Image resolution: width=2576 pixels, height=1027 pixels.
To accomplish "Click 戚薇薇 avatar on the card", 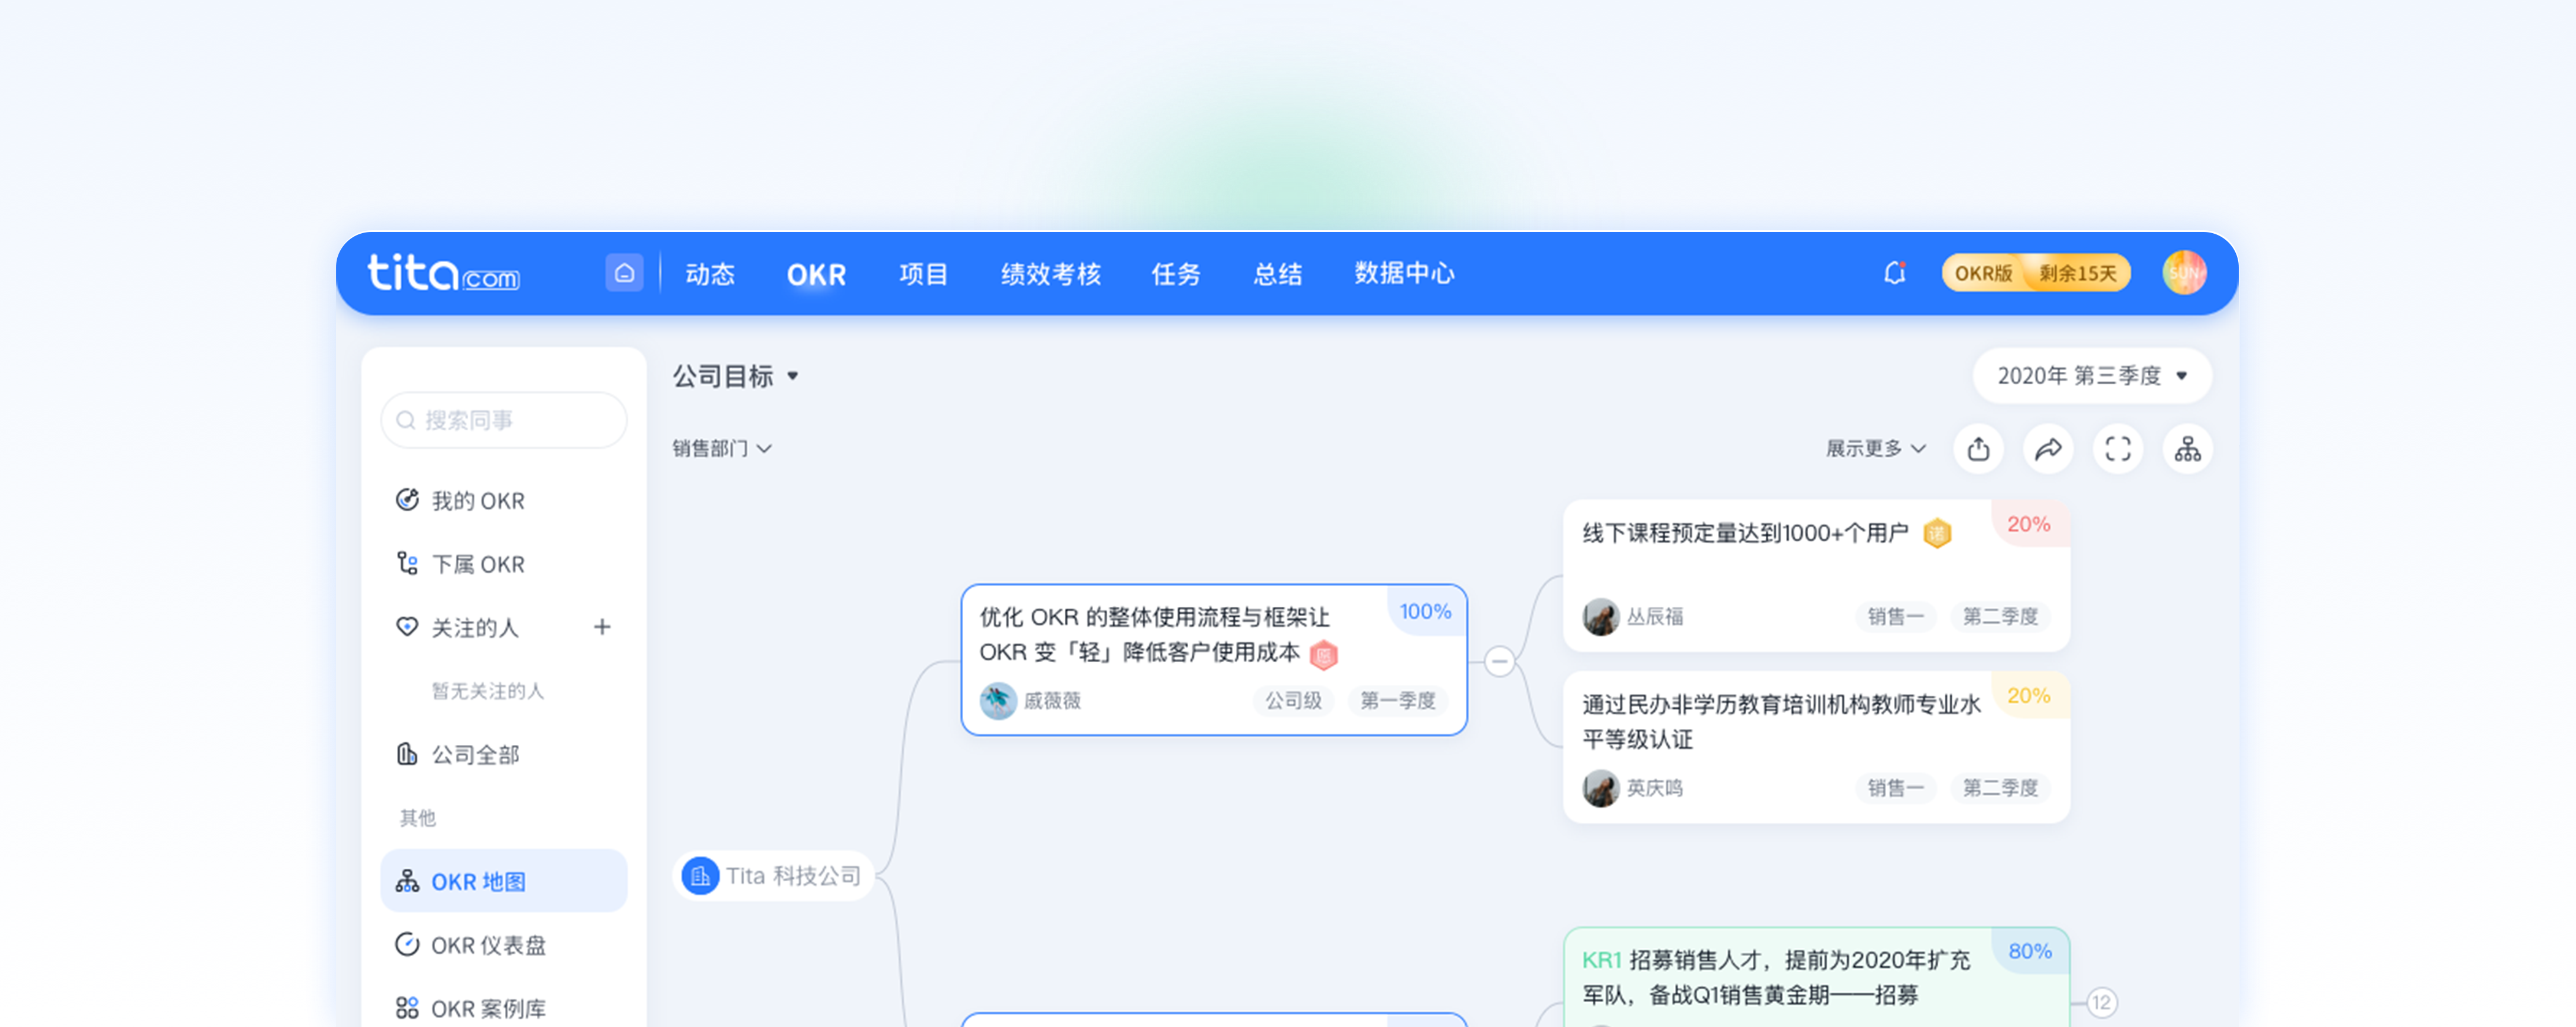I will coord(998,701).
